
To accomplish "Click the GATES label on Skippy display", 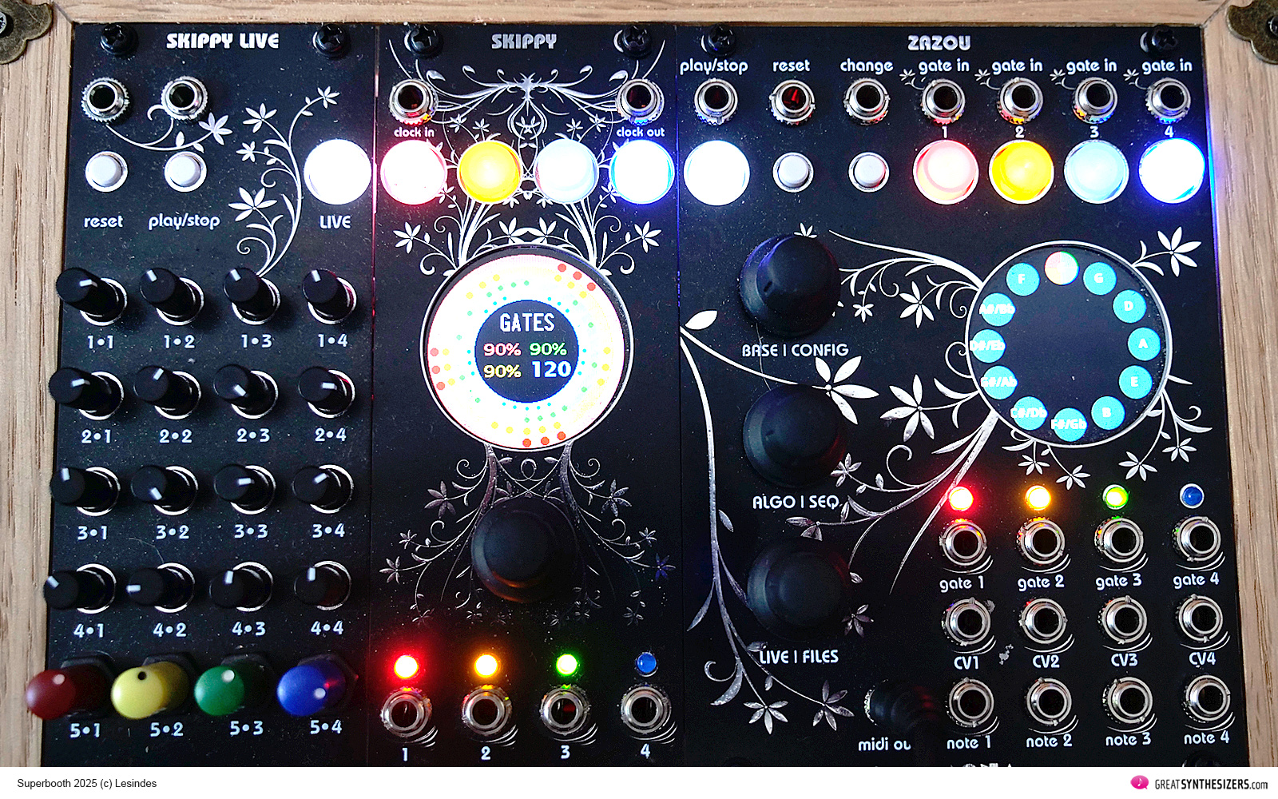I will pyautogui.click(x=527, y=323).
